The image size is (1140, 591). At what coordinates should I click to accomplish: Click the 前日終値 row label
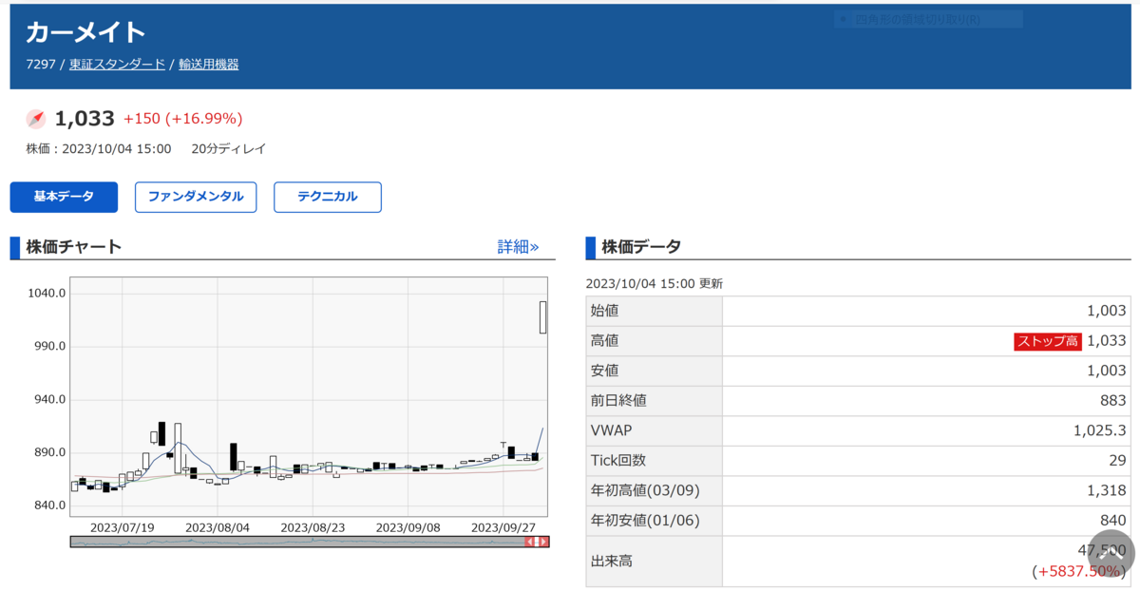(619, 400)
